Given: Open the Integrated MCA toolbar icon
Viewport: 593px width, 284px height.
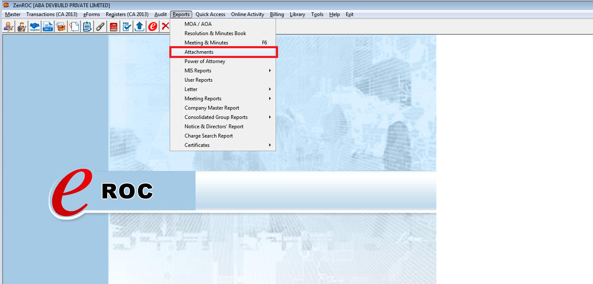Looking at the screenshot, I should 35,27.
